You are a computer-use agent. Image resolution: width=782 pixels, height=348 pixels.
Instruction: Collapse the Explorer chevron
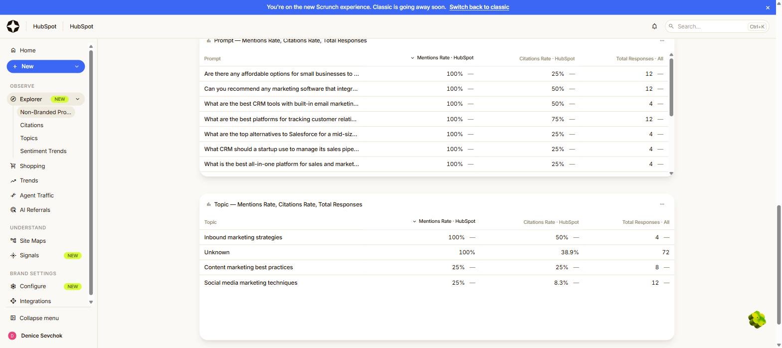pos(77,99)
